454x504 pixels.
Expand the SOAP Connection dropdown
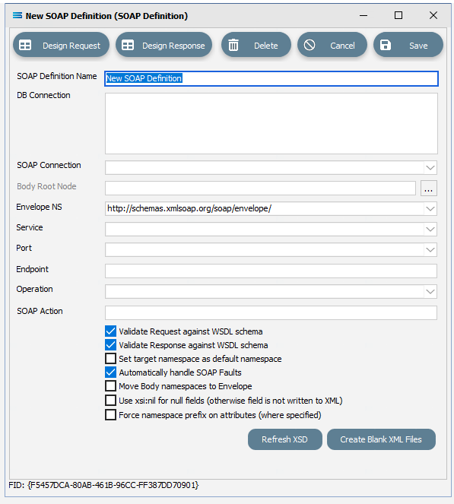point(430,168)
